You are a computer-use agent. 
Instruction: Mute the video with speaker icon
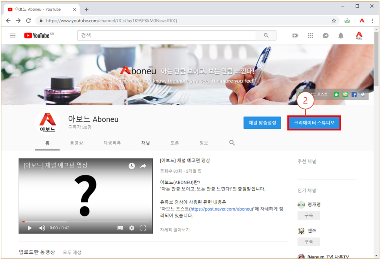tap(42, 228)
